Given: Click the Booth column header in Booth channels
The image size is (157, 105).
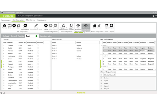Looking at the screenshot, I should tap(64, 43).
